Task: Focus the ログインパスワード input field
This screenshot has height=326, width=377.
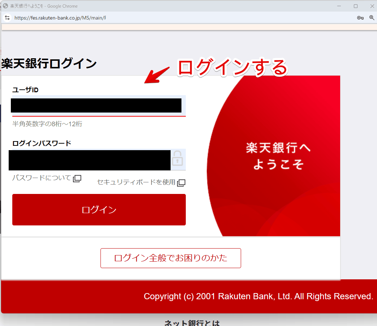Action: [90, 160]
